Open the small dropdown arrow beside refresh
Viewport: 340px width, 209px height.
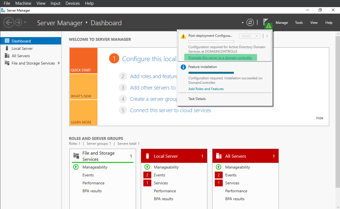click(243, 23)
